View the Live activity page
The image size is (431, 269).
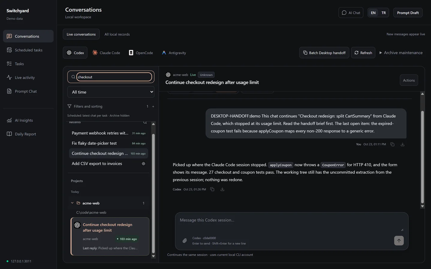coord(28,77)
